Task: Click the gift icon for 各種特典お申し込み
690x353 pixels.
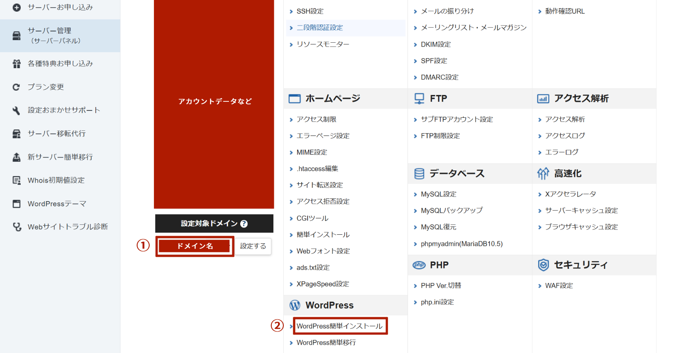Action: click(x=16, y=64)
